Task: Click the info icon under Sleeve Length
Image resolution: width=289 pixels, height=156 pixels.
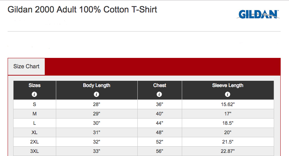Action: tap(228, 94)
